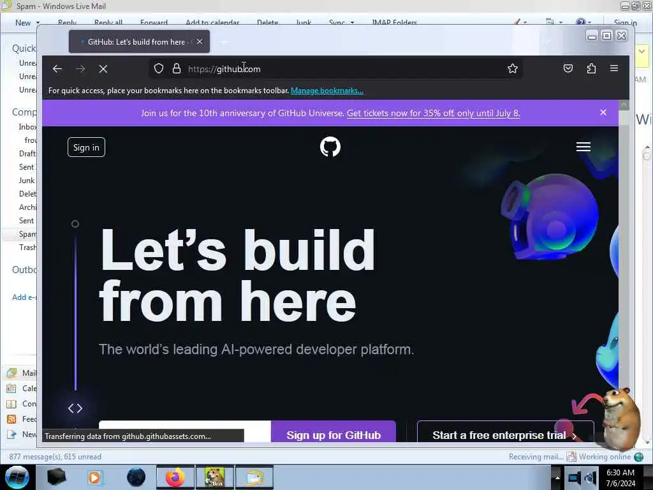This screenshot has height=490, width=653.
Task: Start a free enterprise trial
Action: [x=505, y=432]
